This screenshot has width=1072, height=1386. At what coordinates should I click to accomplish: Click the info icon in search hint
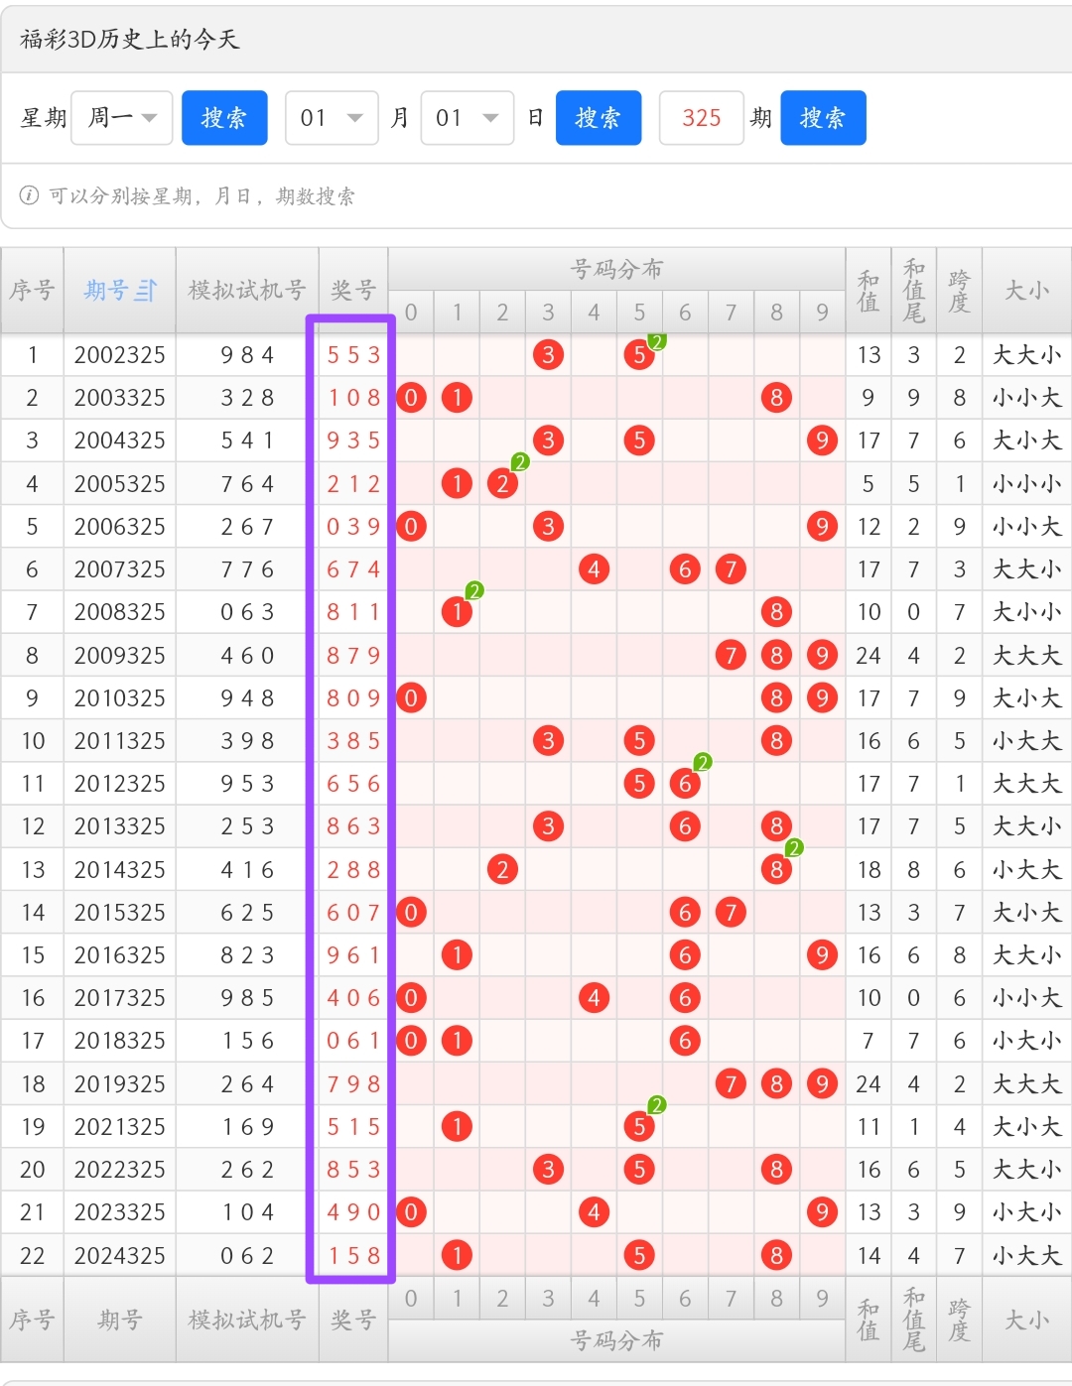tap(30, 195)
